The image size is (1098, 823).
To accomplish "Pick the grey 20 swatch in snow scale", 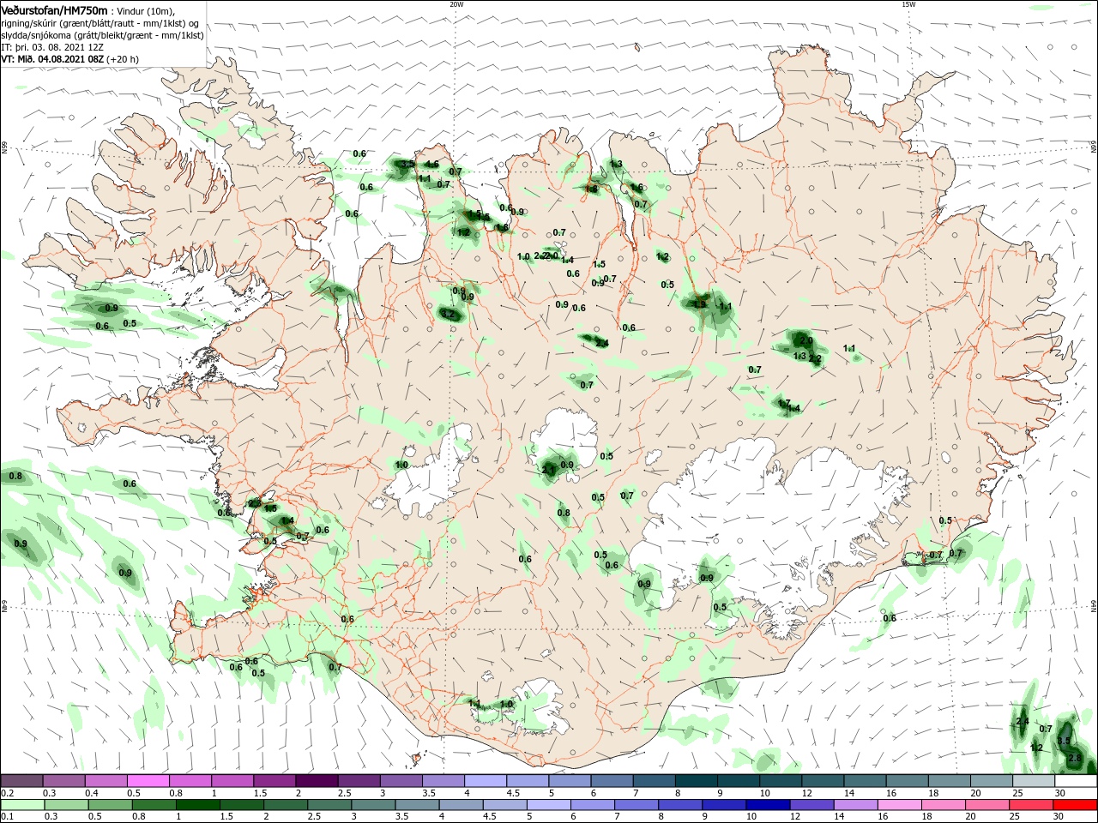I will point(990,781).
